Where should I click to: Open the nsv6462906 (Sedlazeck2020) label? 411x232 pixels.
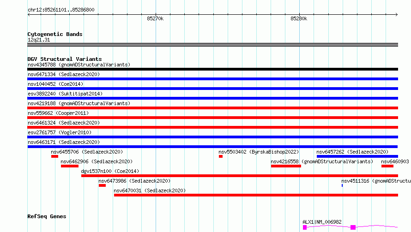tap(97, 161)
